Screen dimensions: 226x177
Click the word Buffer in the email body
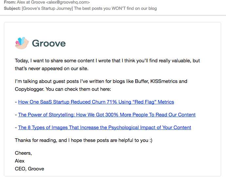(141, 81)
